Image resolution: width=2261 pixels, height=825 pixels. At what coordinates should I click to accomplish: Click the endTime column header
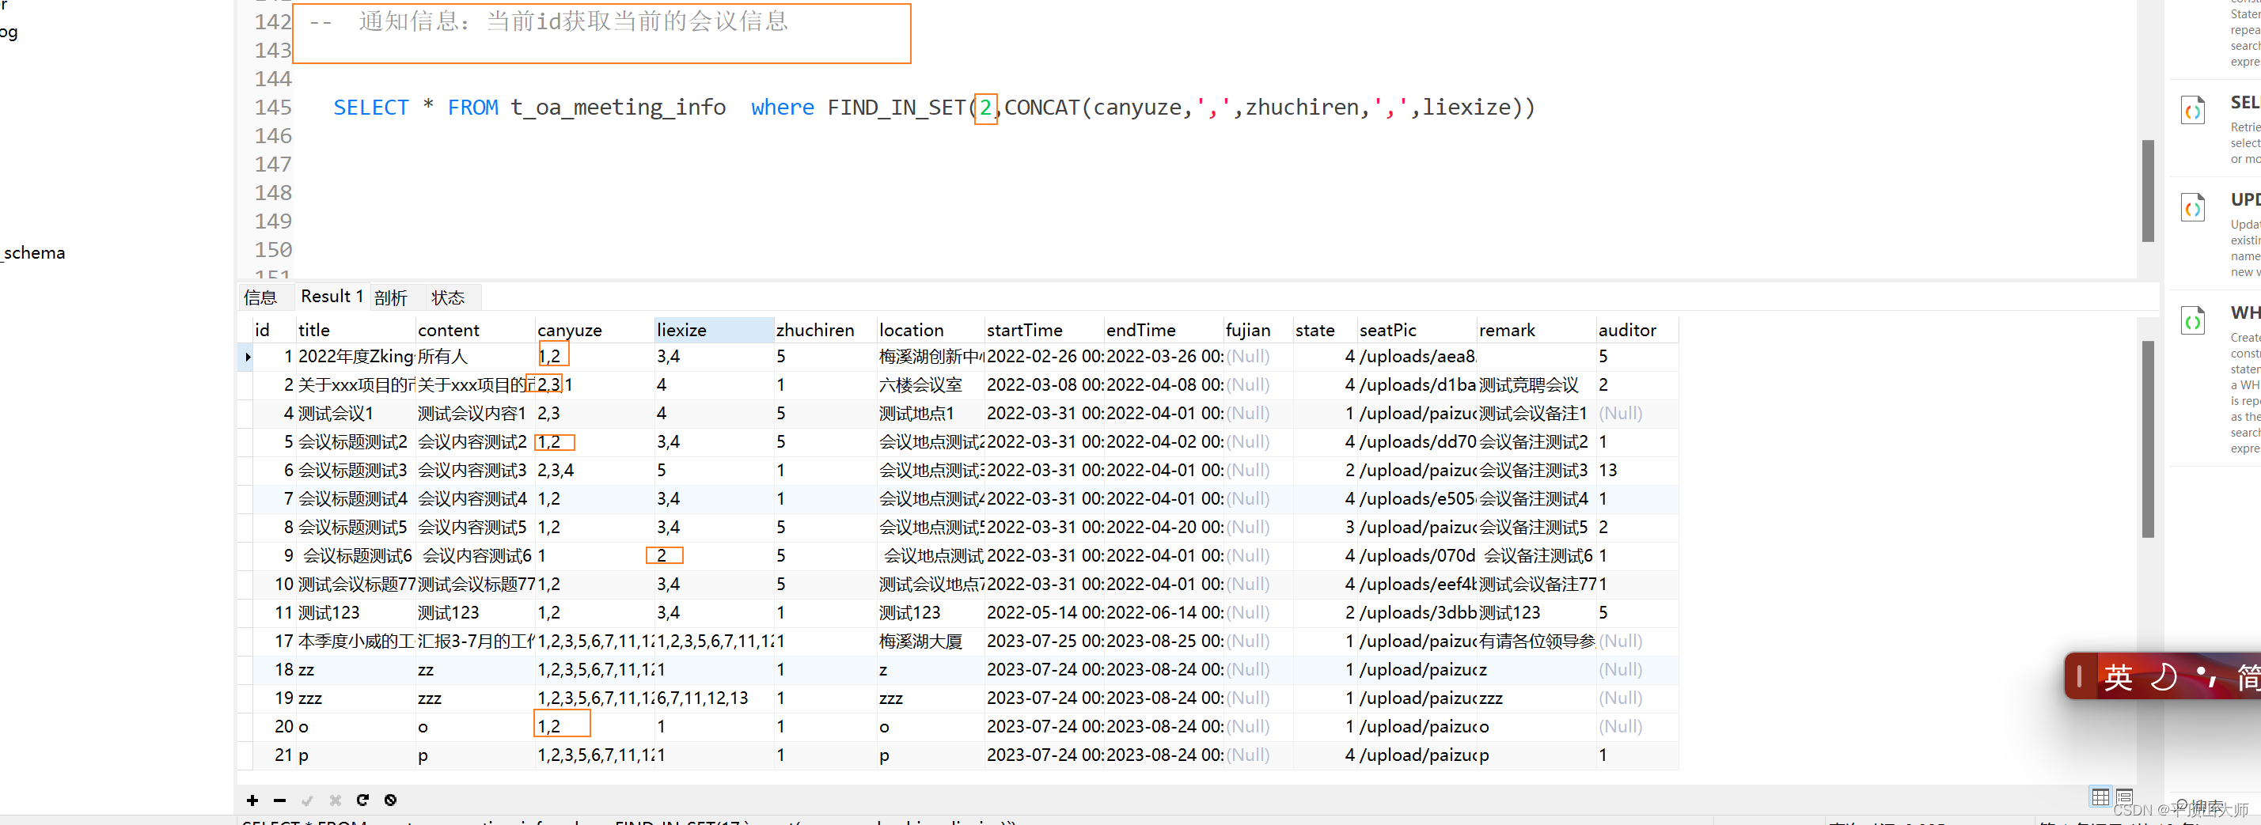click(x=1163, y=330)
